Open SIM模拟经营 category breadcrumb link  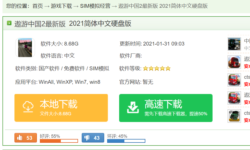[95, 6]
